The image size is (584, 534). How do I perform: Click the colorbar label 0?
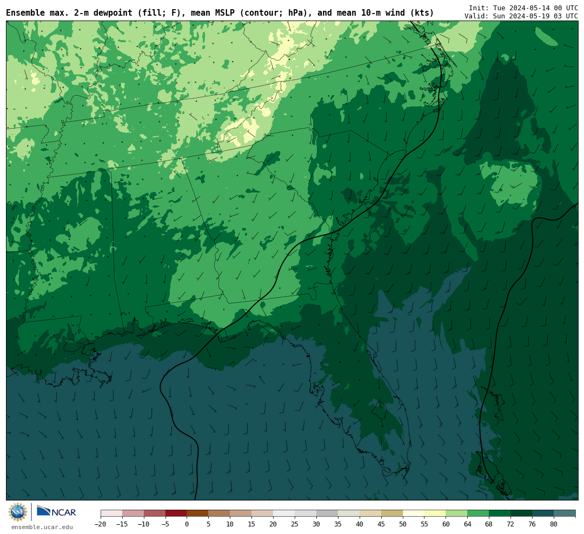pos(187,524)
